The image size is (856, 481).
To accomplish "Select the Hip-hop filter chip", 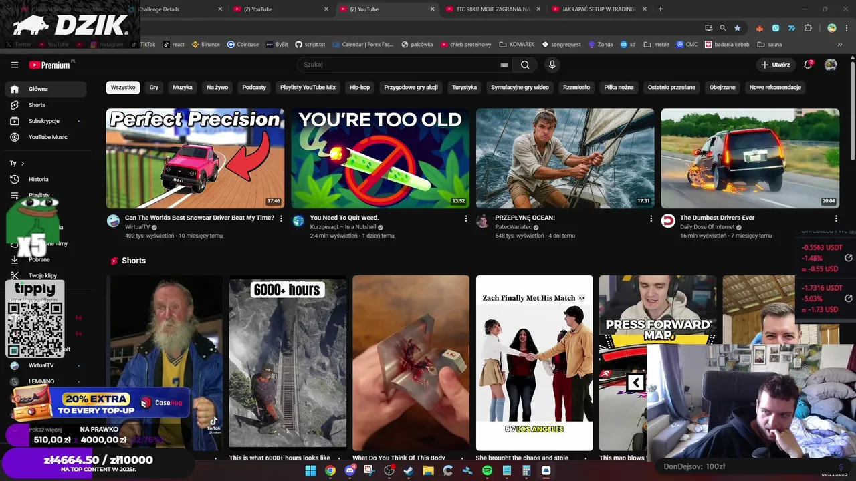I will [x=360, y=87].
